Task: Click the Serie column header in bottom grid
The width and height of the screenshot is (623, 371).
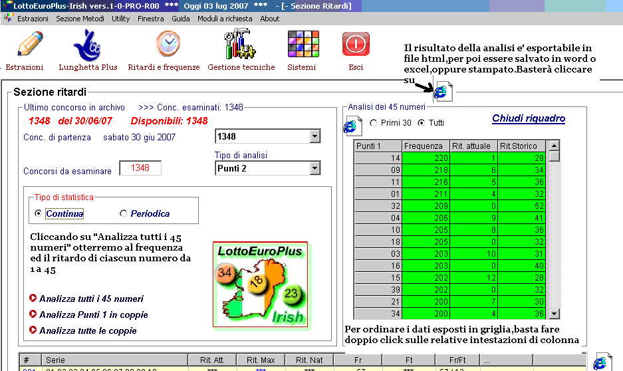Action: pos(114,360)
